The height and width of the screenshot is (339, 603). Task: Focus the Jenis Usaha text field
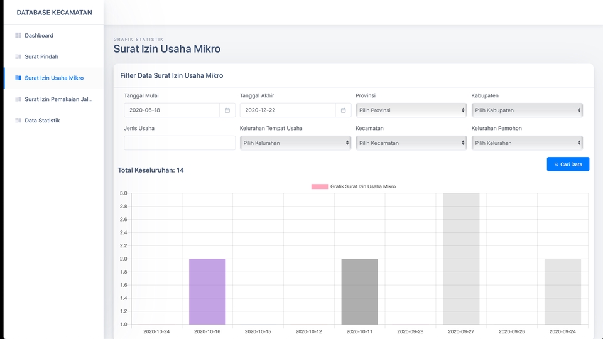(x=180, y=143)
